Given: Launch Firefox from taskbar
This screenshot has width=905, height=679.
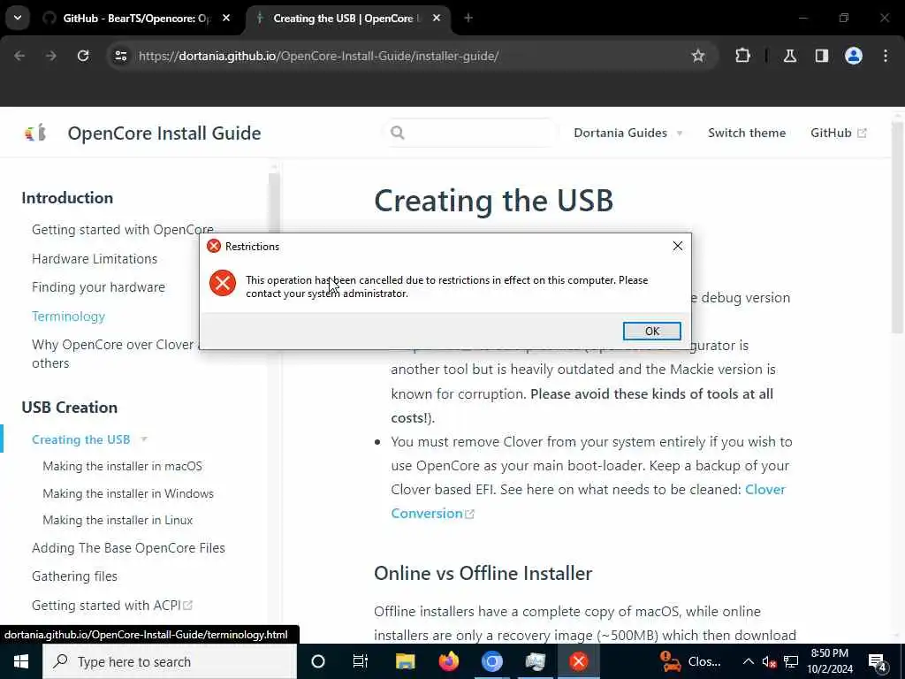Looking at the screenshot, I should (x=448, y=661).
